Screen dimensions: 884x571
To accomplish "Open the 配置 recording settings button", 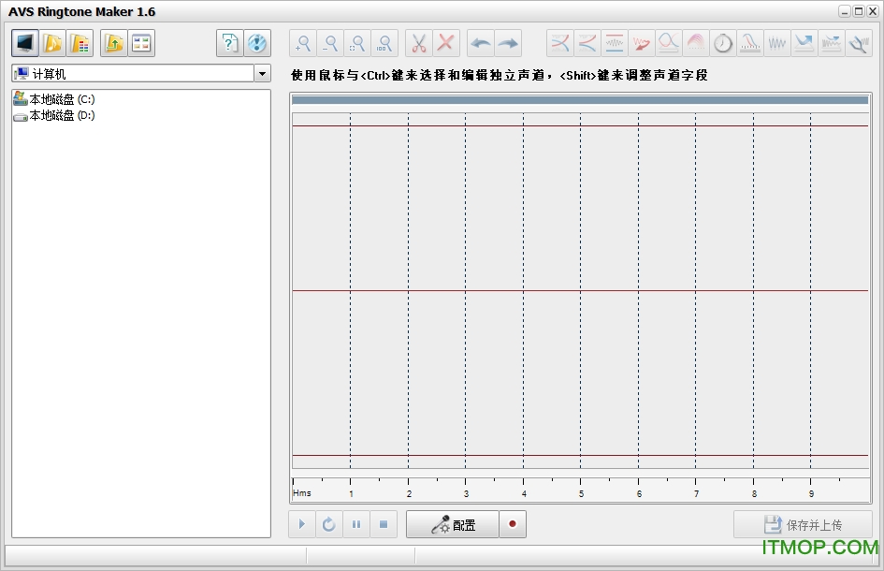I will [x=453, y=524].
